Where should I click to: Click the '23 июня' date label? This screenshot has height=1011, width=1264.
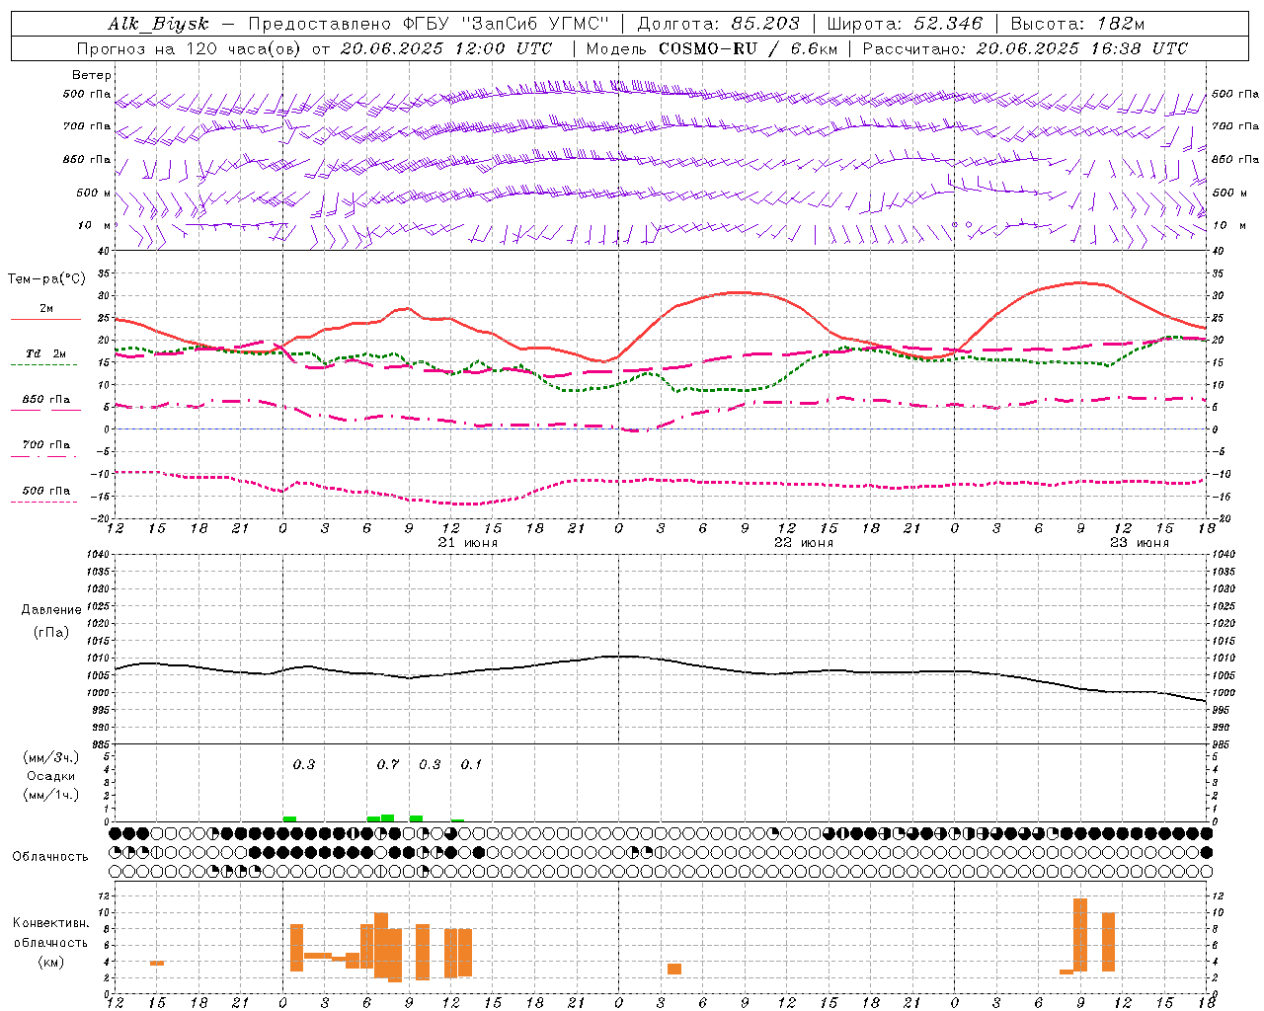click(x=1140, y=543)
